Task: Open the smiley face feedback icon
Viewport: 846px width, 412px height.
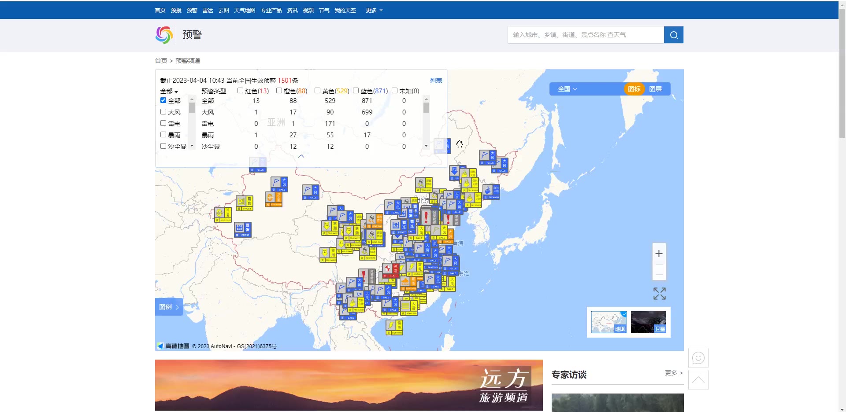Action: click(x=698, y=358)
